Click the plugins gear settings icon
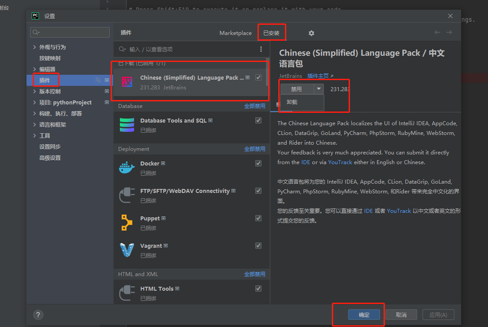This screenshot has height=327, width=488. coord(311,33)
